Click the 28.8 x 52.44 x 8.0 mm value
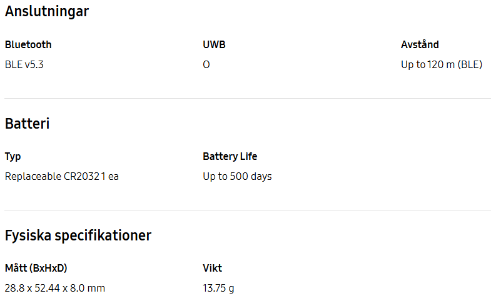Viewport: 491px width, 301px height. (55, 288)
